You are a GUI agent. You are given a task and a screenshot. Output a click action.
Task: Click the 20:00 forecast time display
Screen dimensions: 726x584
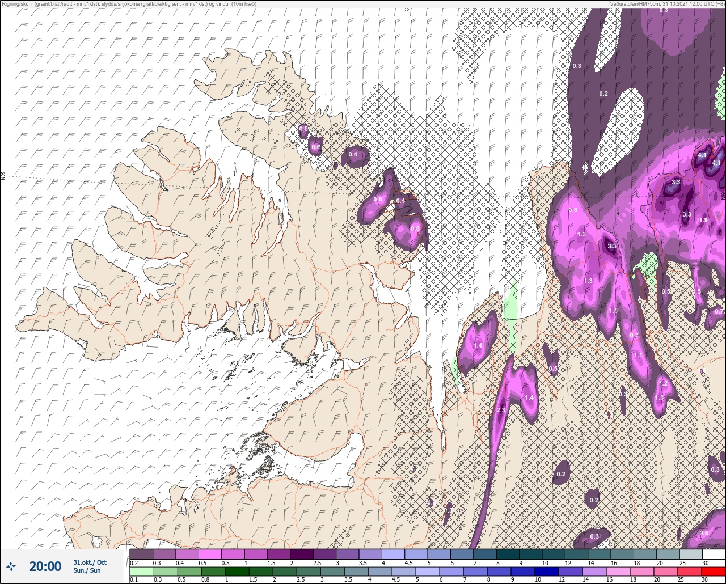coord(45,566)
